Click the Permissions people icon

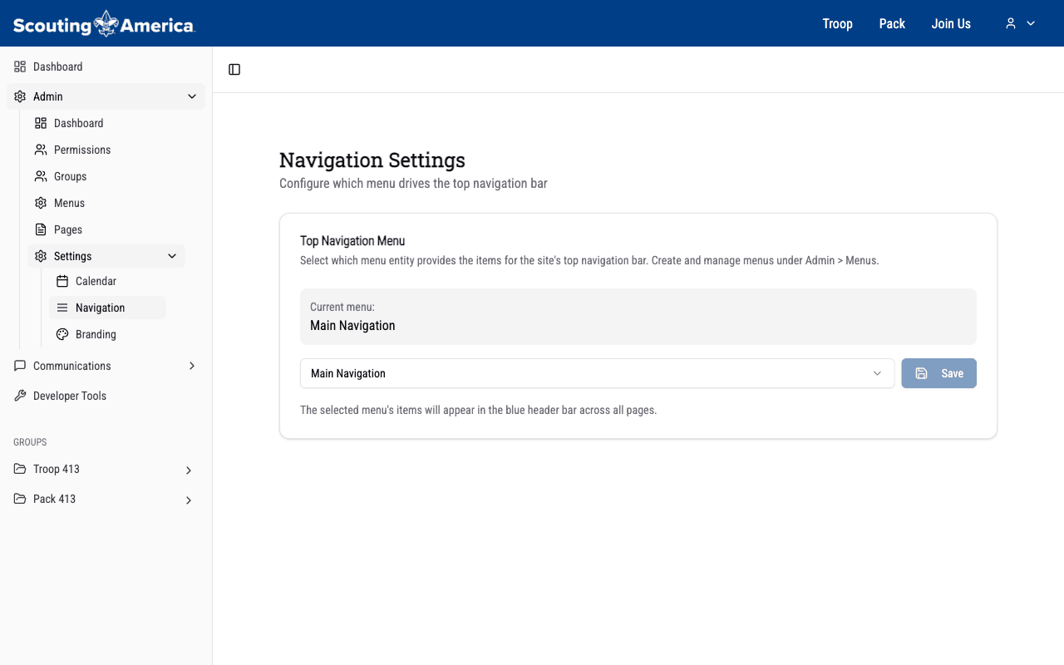point(41,150)
